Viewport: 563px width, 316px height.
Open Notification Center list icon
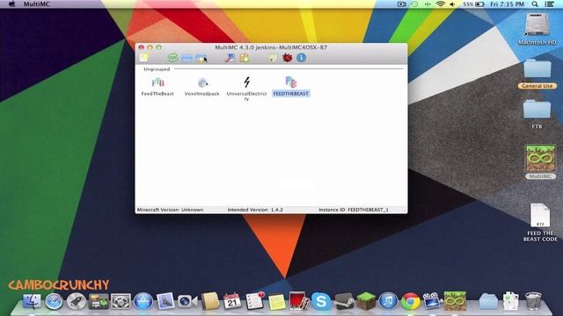(549, 4)
